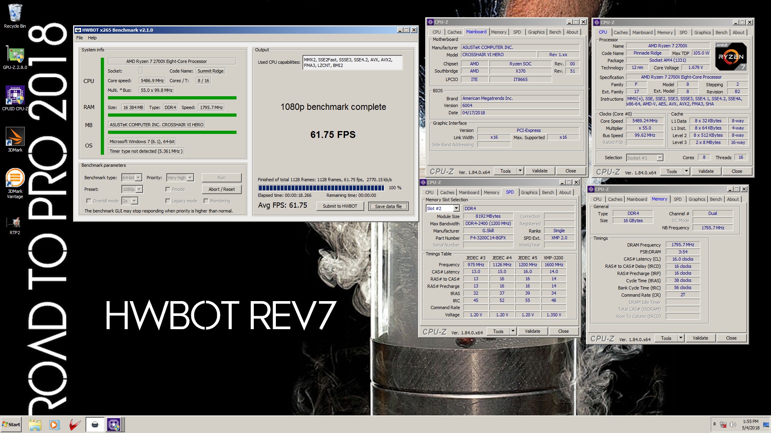The height and width of the screenshot is (433, 771).
Task: Open the RTP2 desktop icon
Action: 15,226
